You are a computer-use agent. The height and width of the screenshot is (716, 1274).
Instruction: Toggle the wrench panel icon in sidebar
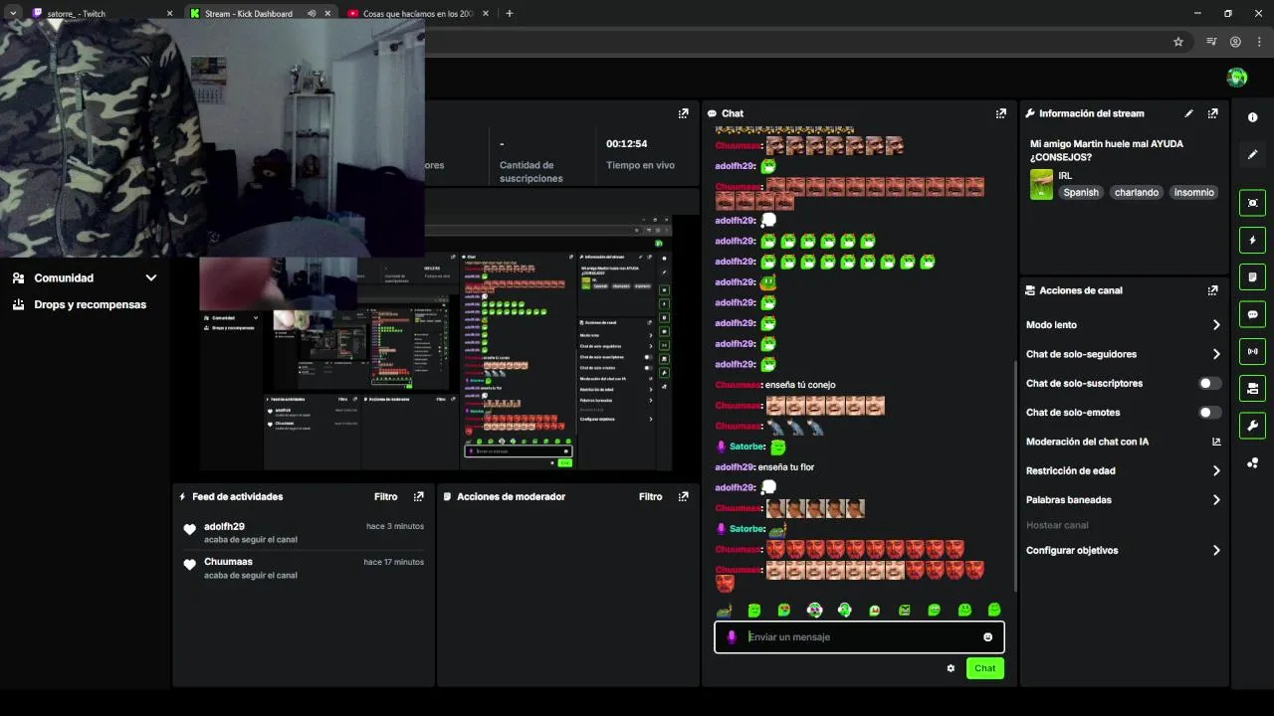[x=1252, y=426]
